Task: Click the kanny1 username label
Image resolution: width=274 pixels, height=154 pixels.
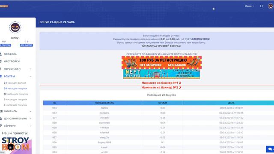Action: tap(15, 38)
